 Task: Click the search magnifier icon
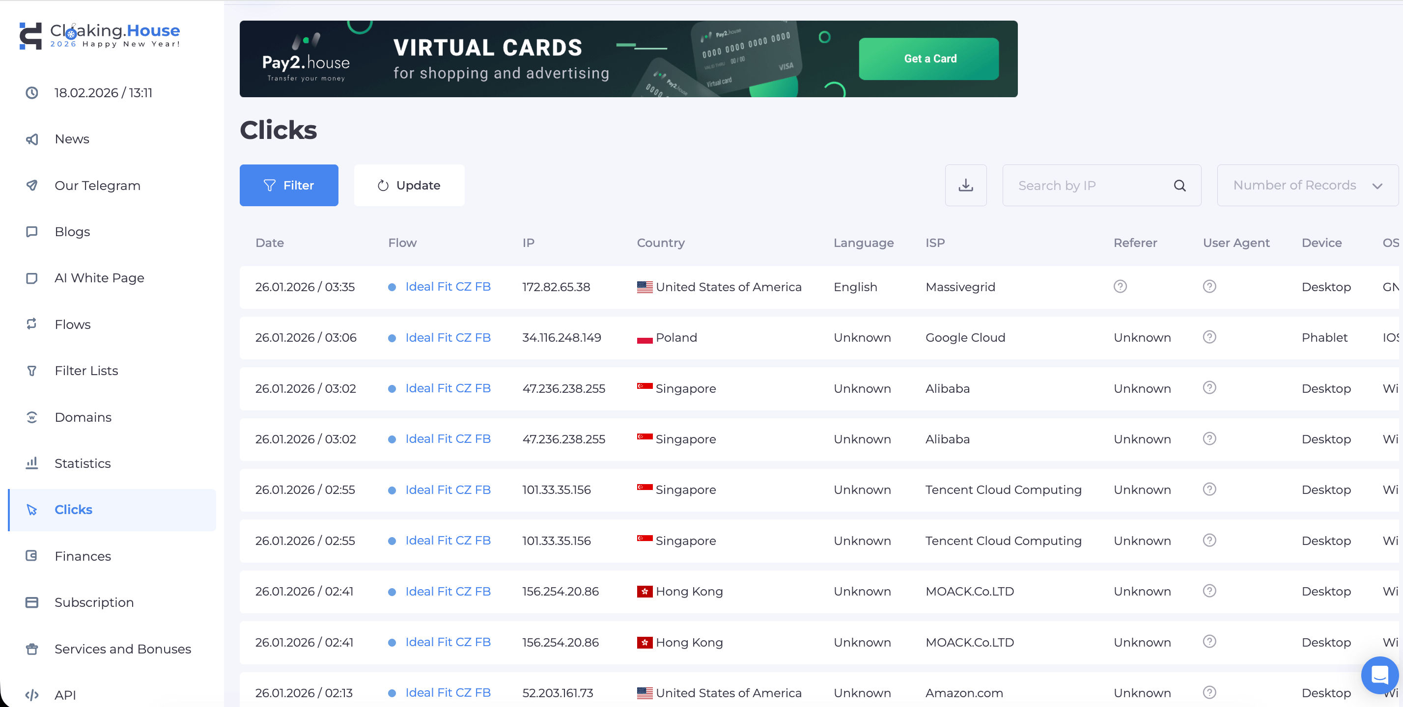point(1179,186)
